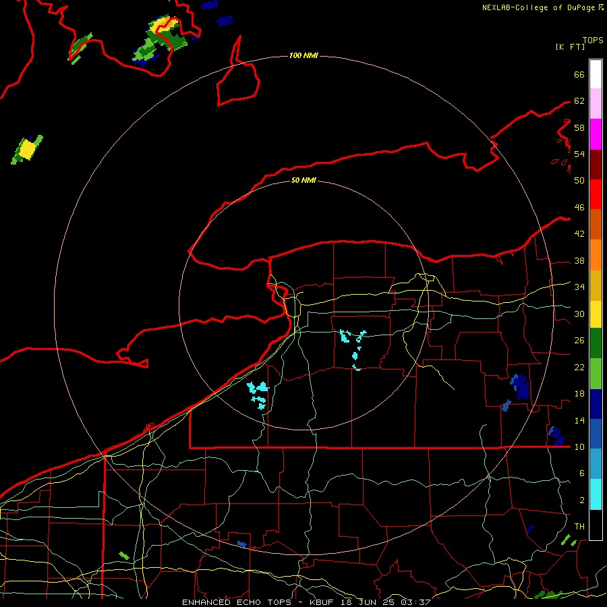Click the "TH" threshold label

pyautogui.click(x=579, y=527)
